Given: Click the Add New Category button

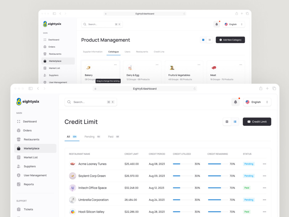Looking at the screenshot, I should click(230, 40).
